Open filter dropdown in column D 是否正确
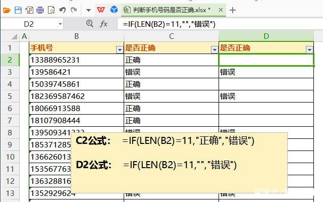323x202 pixels. [309, 49]
